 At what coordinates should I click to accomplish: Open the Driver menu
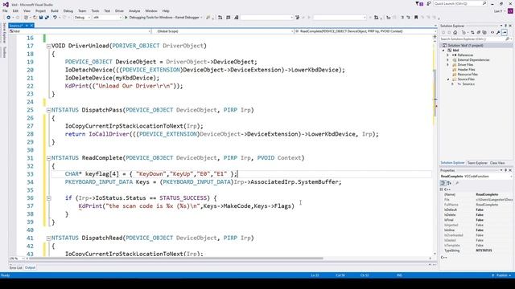pyautogui.click(x=119, y=10)
